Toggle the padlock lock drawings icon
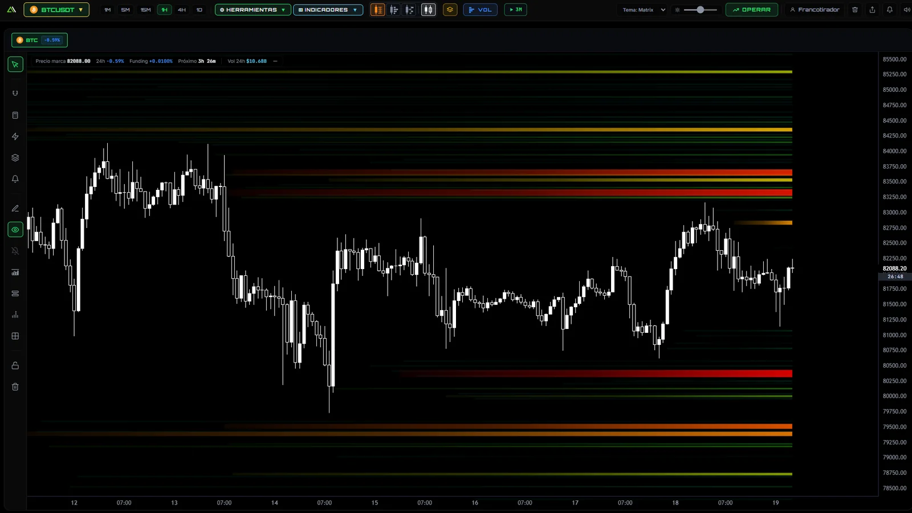Image resolution: width=912 pixels, height=513 pixels. pos(15,365)
